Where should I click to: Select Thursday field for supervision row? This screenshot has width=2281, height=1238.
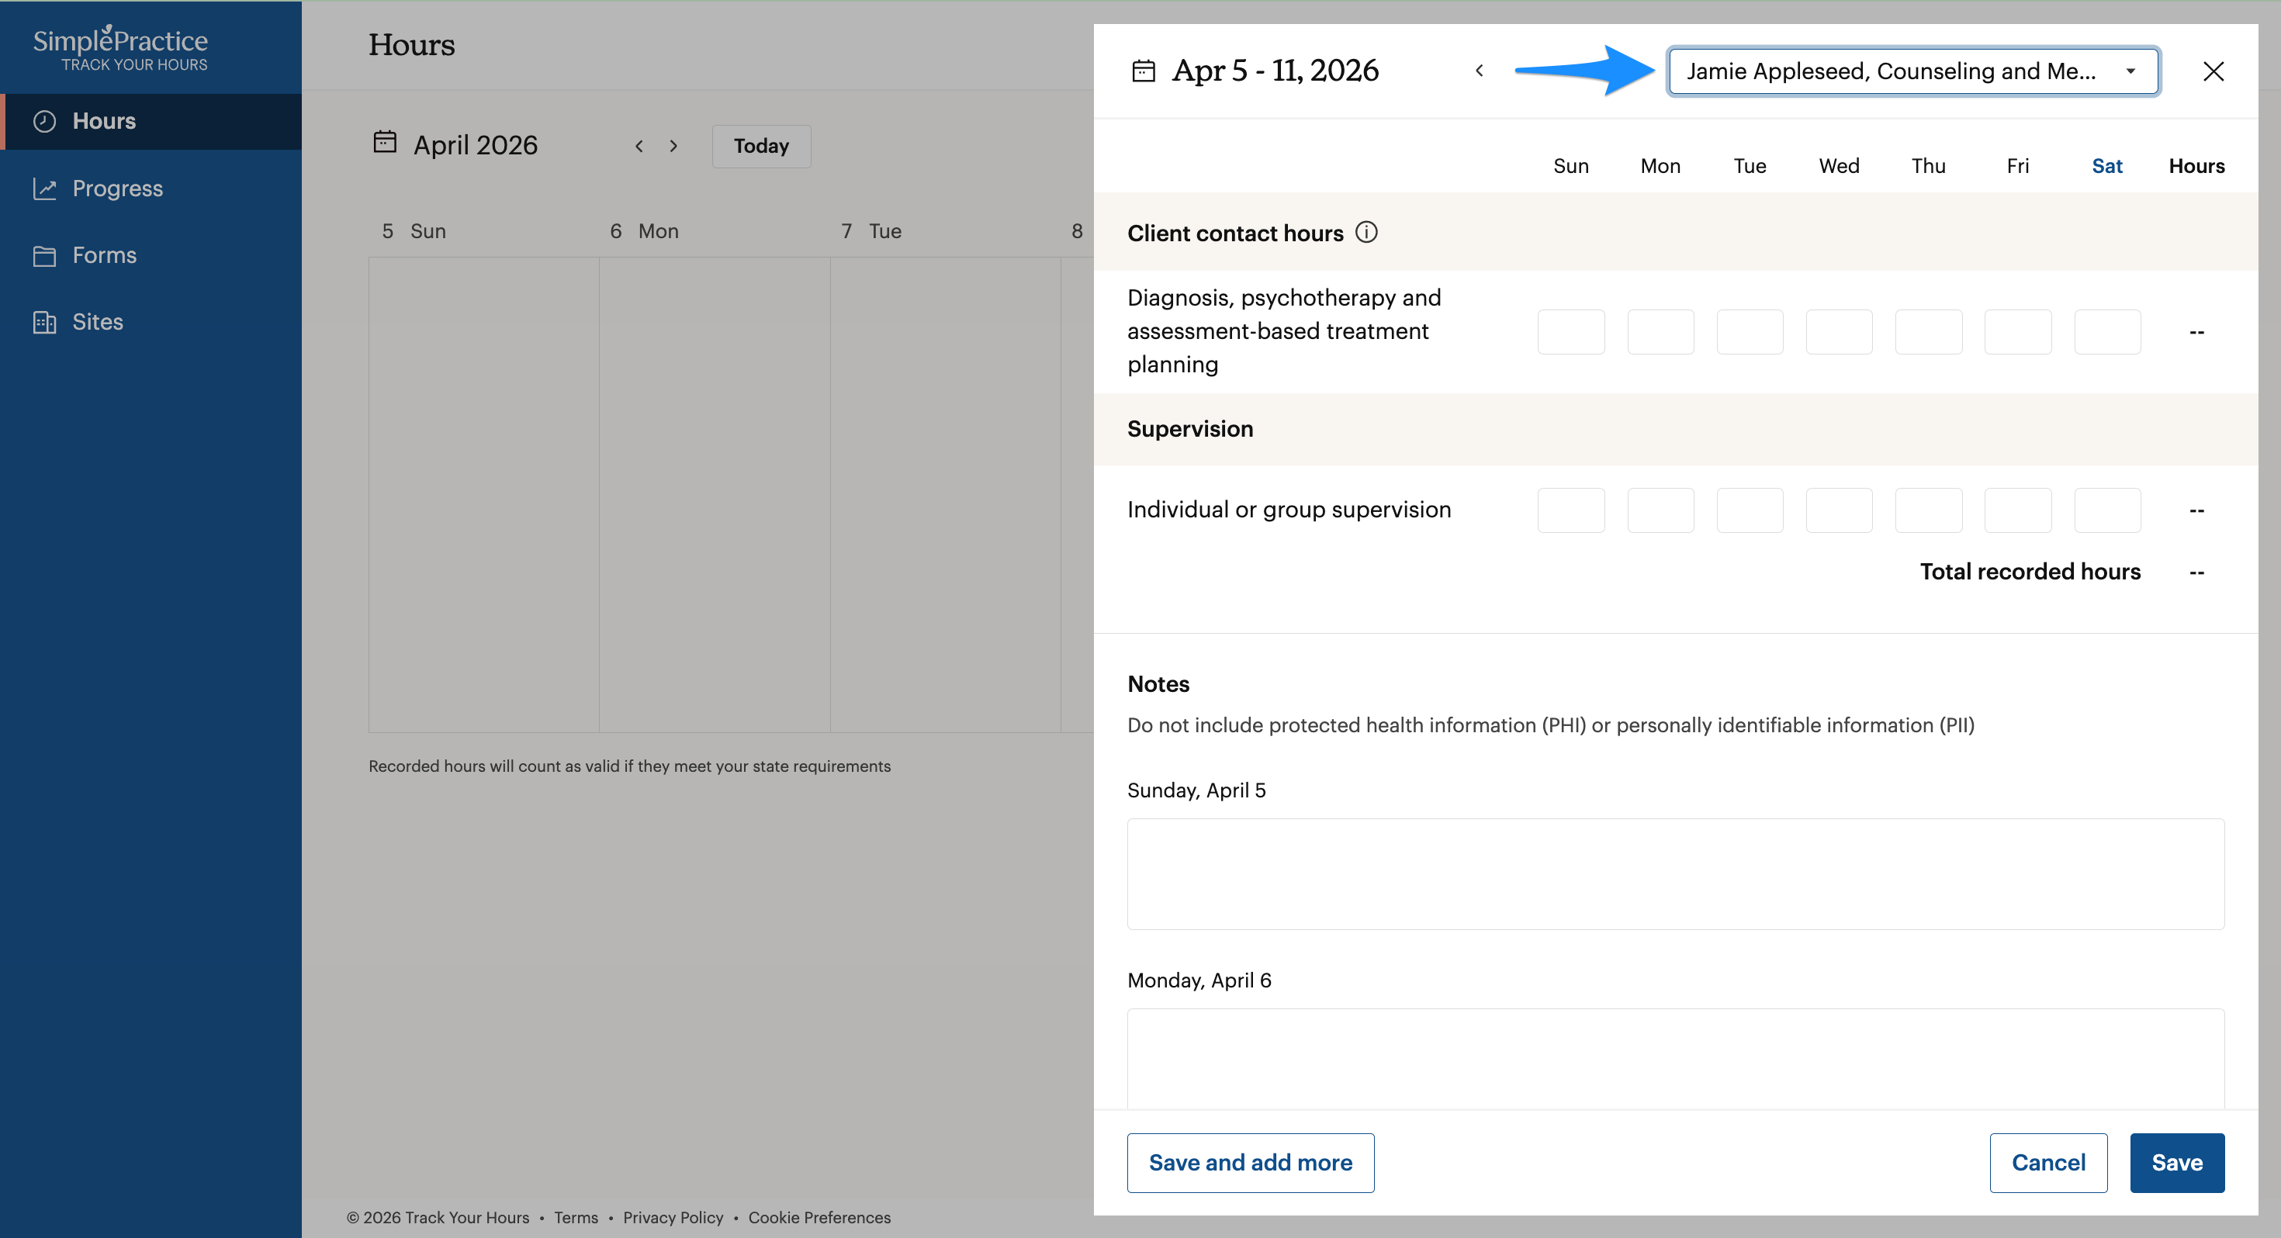(x=1929, y=510)
